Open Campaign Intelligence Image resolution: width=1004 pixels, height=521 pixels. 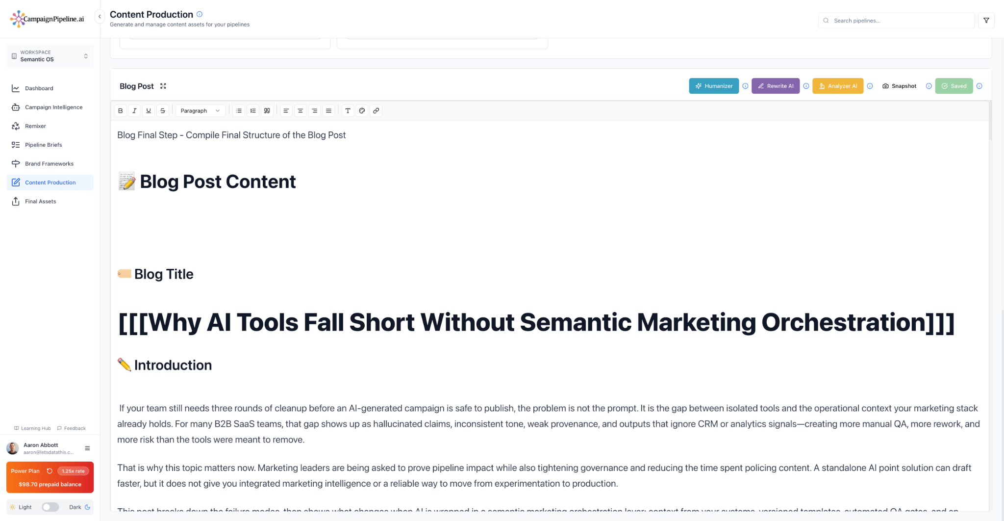[50, 107]
